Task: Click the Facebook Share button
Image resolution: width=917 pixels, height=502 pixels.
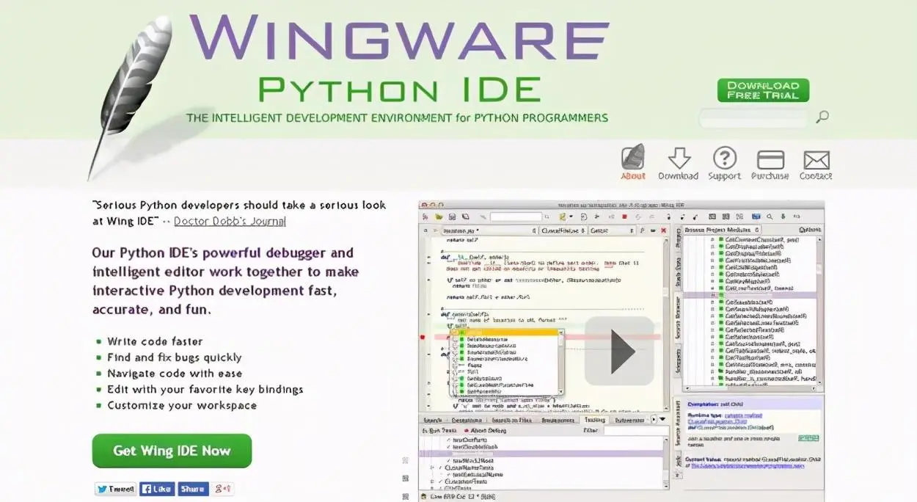Action: pyautogui.click(x=193, y=489)
